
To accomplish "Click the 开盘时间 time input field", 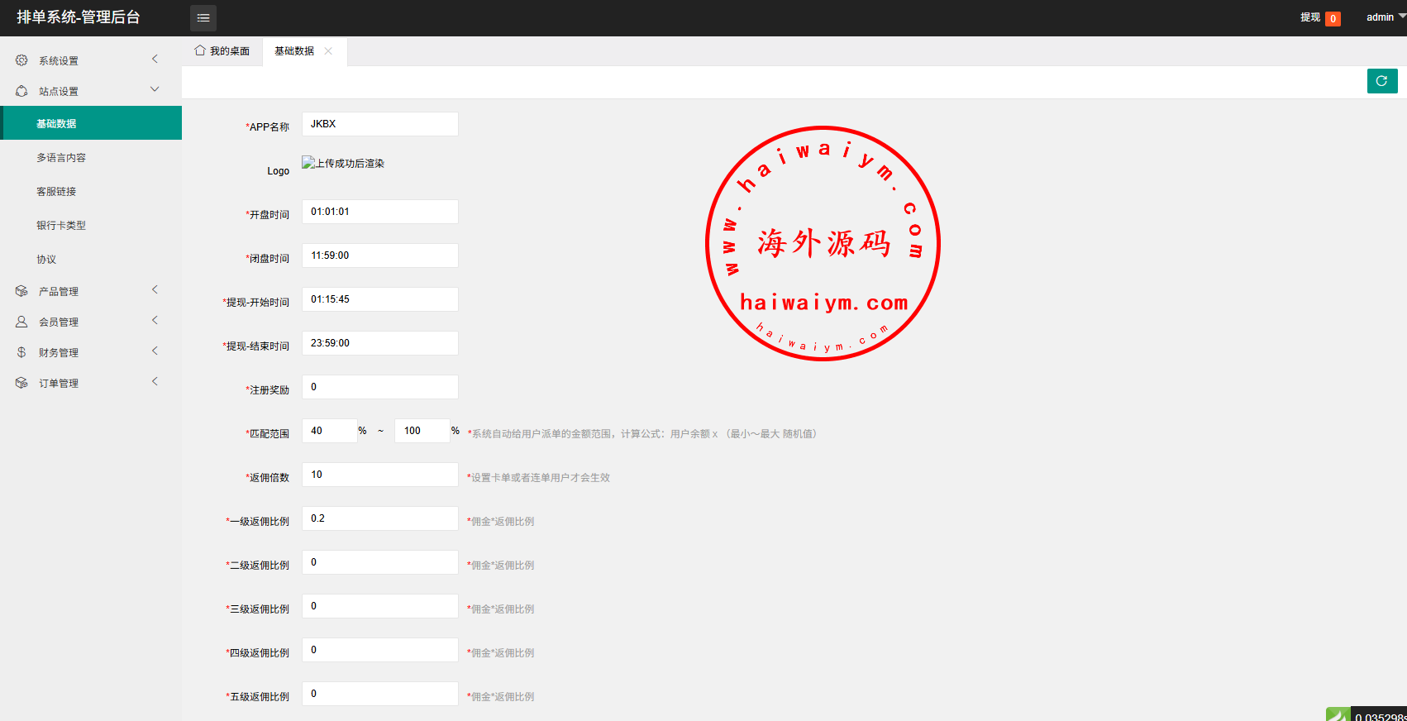I will click(379, 212).
